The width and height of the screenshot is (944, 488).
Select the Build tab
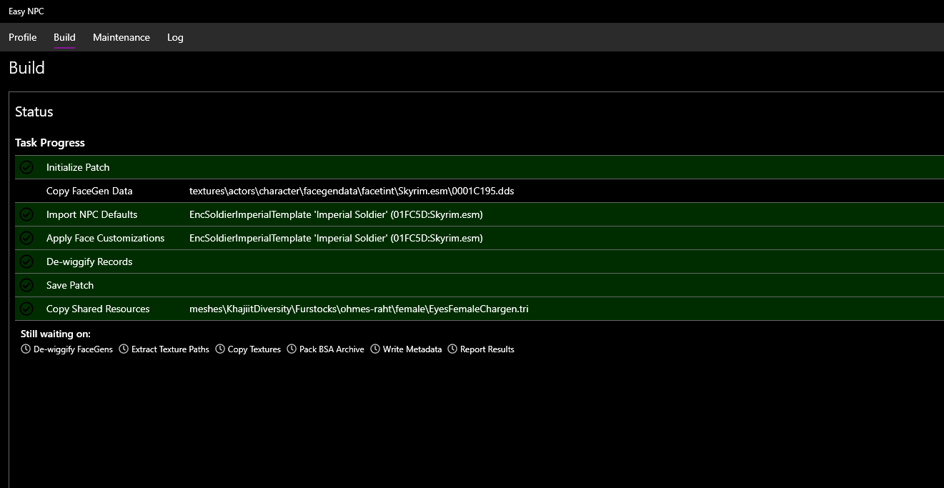pos(64,37)
